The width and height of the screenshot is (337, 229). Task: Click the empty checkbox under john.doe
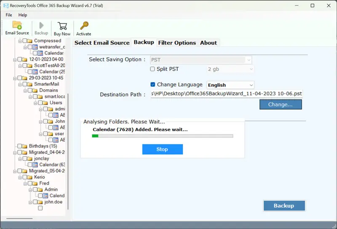pyautogui.click(x=40, y=208)
